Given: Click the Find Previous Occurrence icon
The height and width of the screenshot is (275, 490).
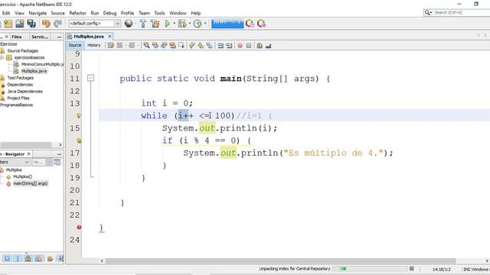Looking at the screenshot, I should pos(155,46).
